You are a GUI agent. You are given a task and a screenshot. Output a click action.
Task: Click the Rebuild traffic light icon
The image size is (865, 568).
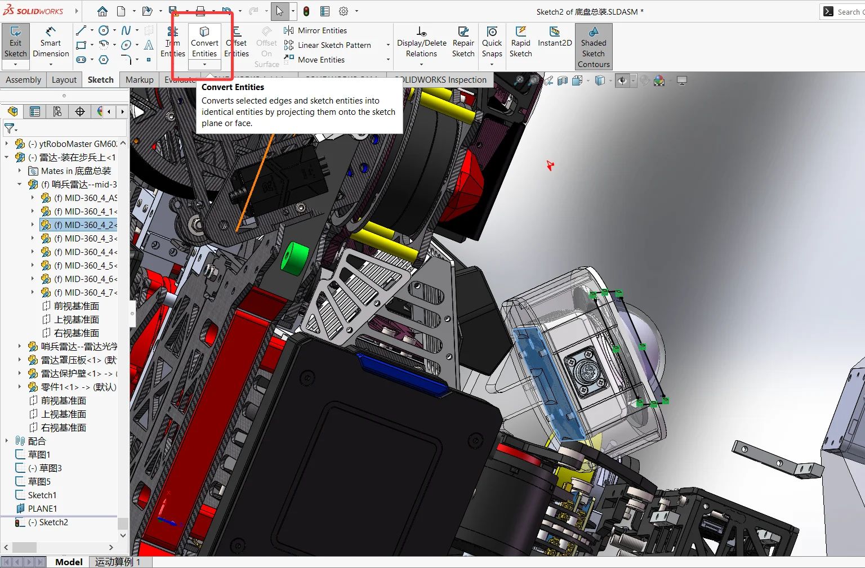(x=306, y=11)
